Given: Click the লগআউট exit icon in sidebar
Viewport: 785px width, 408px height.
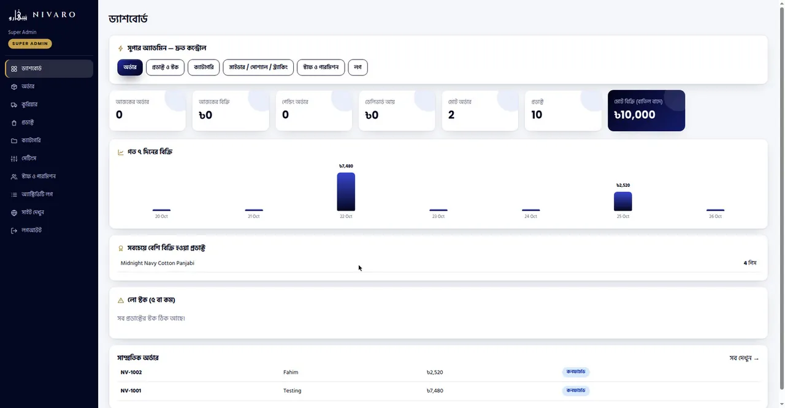Looking at the screenshot, I should point(14,230).
